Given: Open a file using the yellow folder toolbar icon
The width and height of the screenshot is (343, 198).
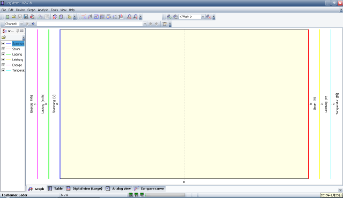Looking at the screenshot, I should tap(14, 17).
